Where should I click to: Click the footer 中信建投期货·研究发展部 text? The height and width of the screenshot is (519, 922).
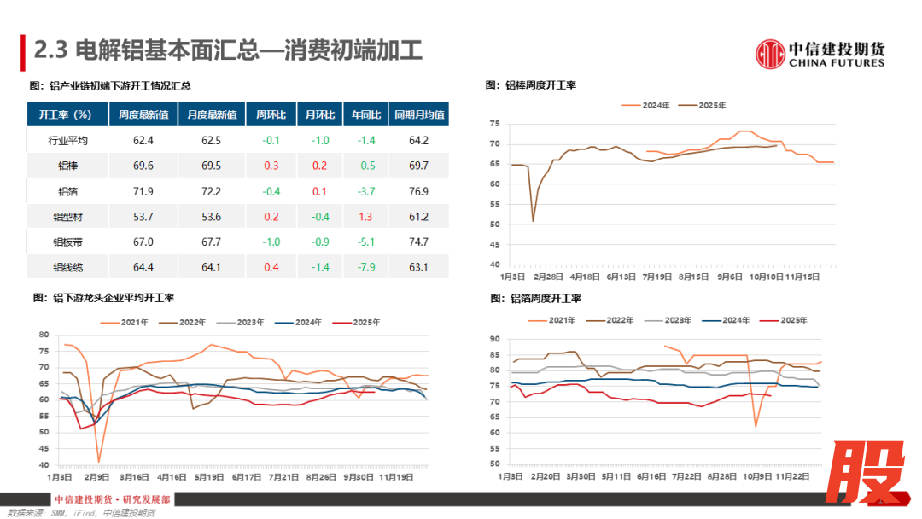(x=112, y=499)
